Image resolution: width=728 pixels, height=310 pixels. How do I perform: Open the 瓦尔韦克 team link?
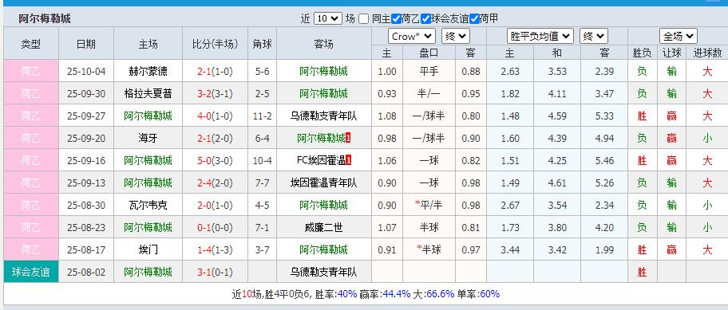click(148, 205)
